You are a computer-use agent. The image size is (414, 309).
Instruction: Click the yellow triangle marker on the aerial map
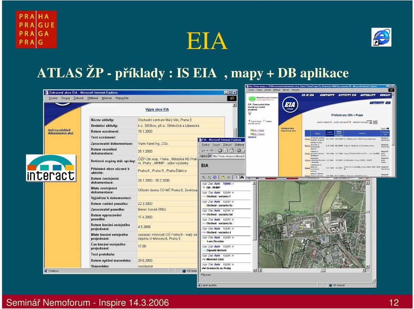tap(302, 226)
